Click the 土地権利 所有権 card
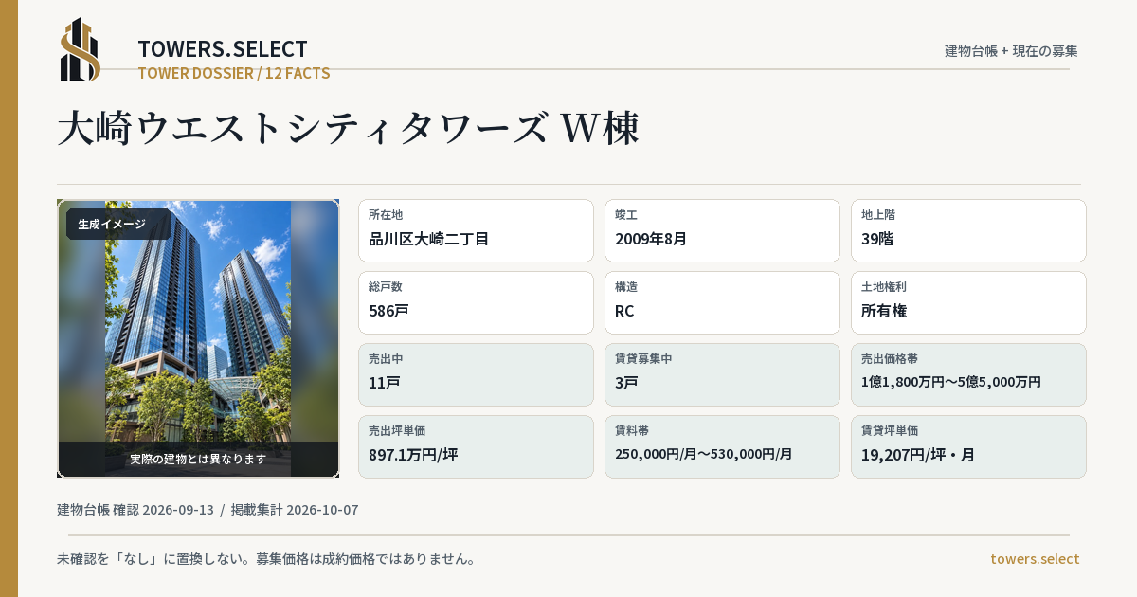 click(968, 302)
